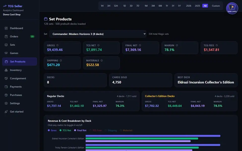Click the info icon beside TCG FEES
Viewport: 242px width, 151px height.
coord(217,45)
